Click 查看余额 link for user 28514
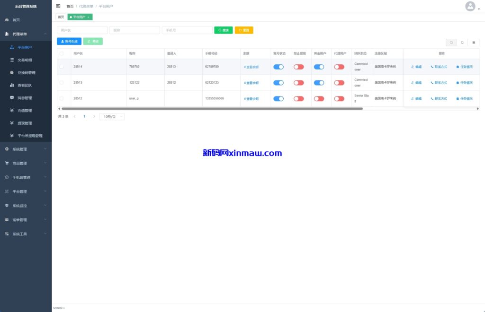Screen dimensions: 485x312 251,67
